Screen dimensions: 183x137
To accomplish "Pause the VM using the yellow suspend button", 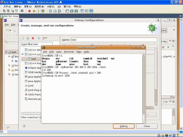I will [34, 11].
